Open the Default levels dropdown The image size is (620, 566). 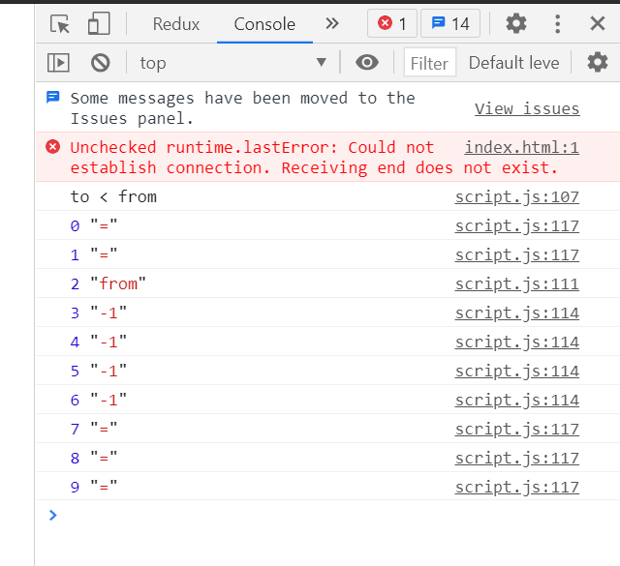[514, 63]
